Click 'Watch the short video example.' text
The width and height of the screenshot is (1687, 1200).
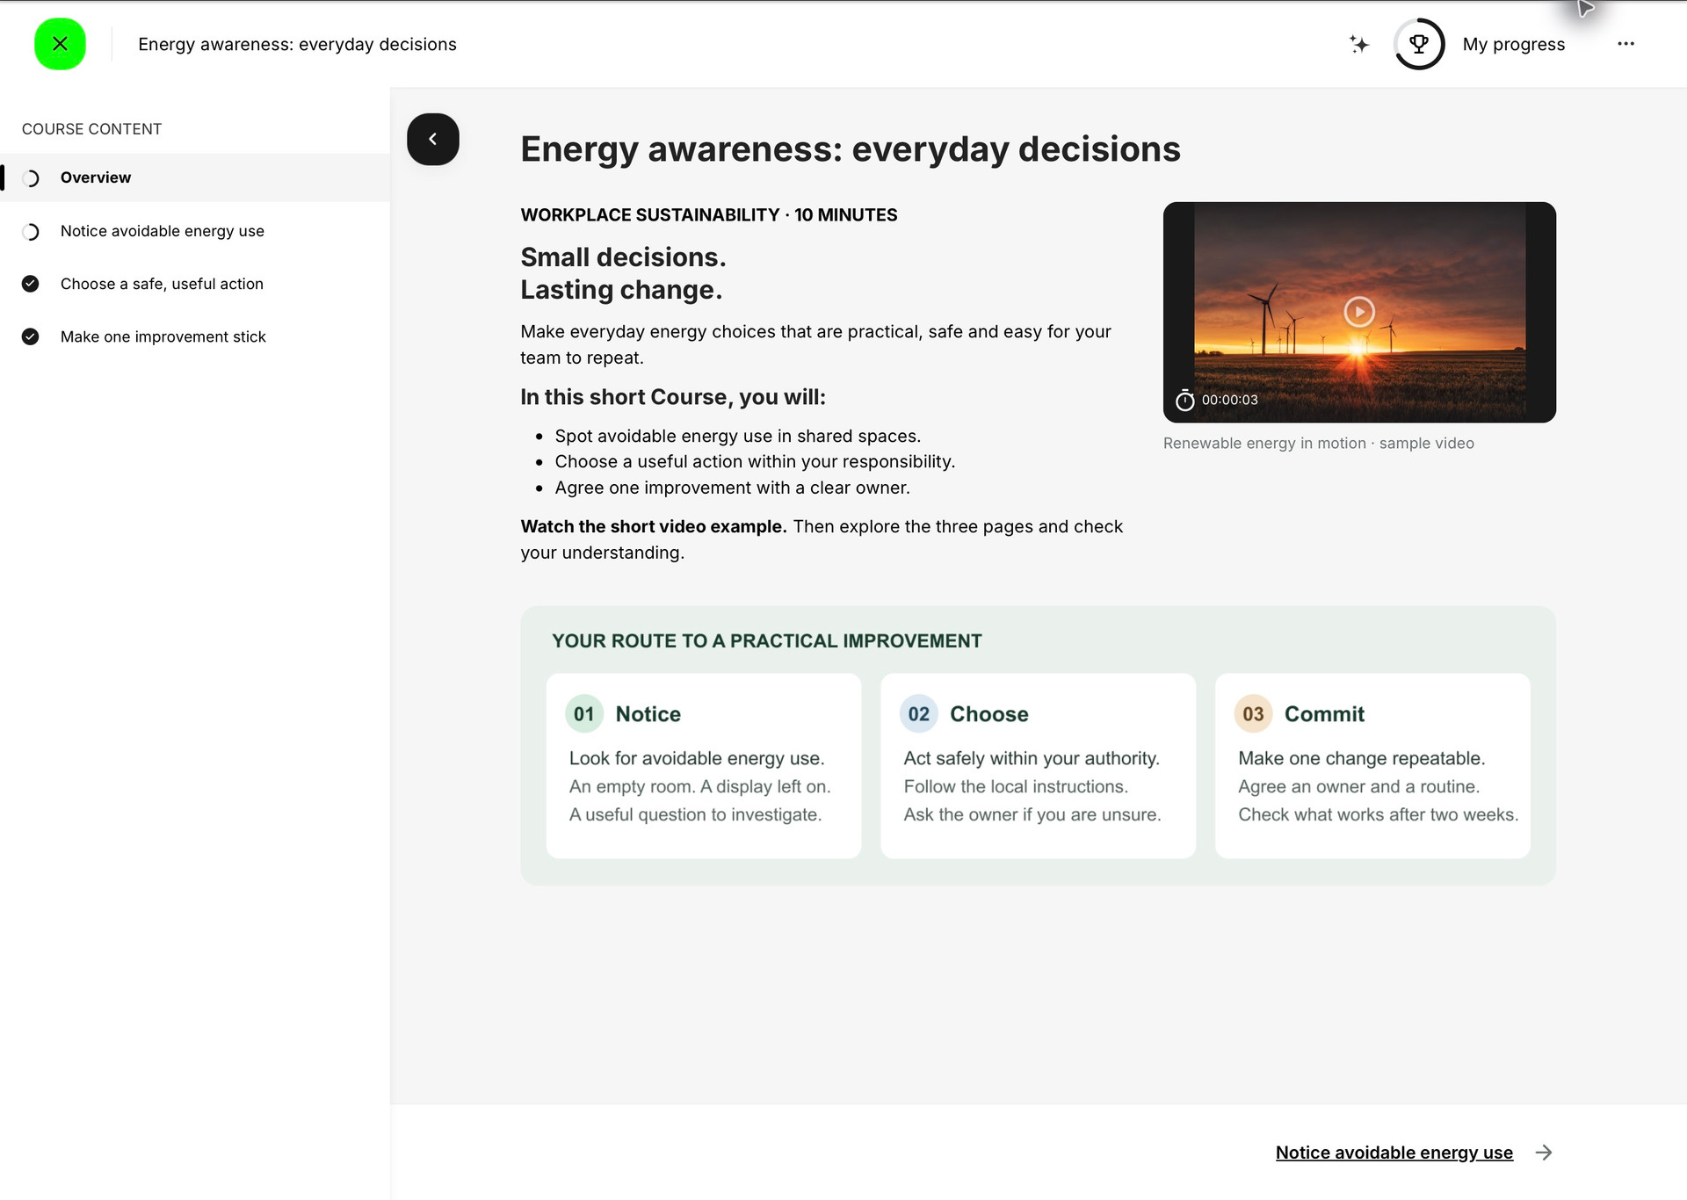pyautogui.click(x=654, y=526)
